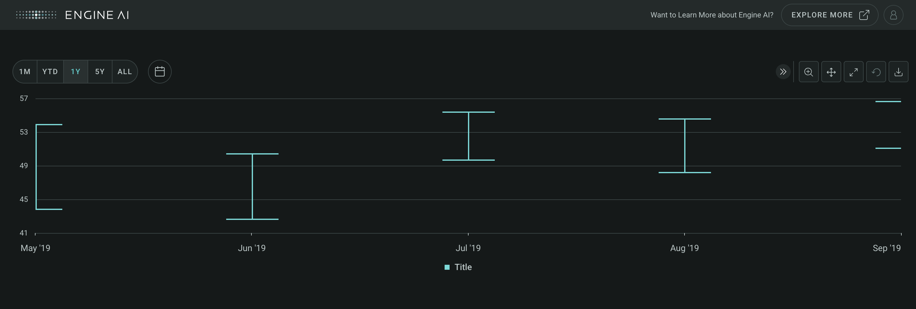916x309 pixels.
Task: Click the Jun '19 axis label
Action: tap(252, 248)
